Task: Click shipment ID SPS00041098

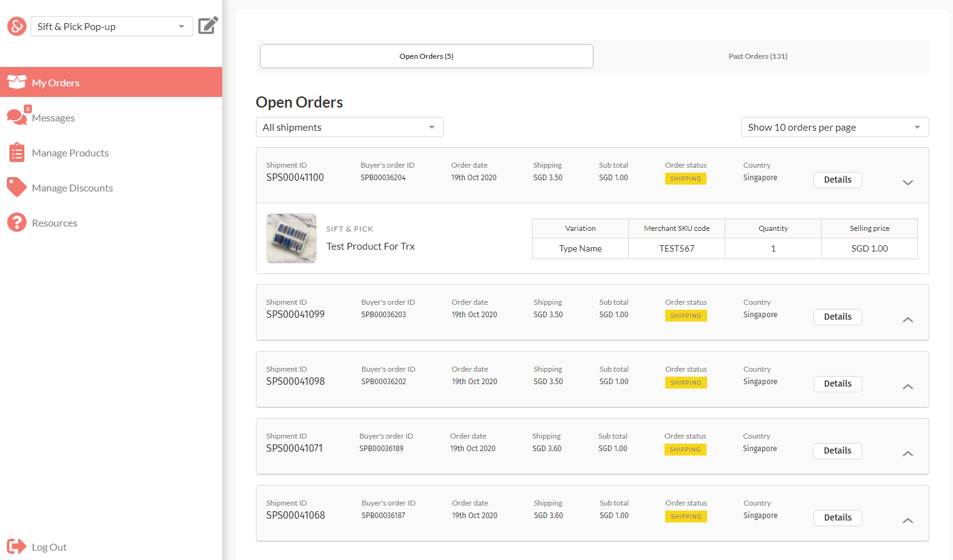Action: click(x=295, y=382)
